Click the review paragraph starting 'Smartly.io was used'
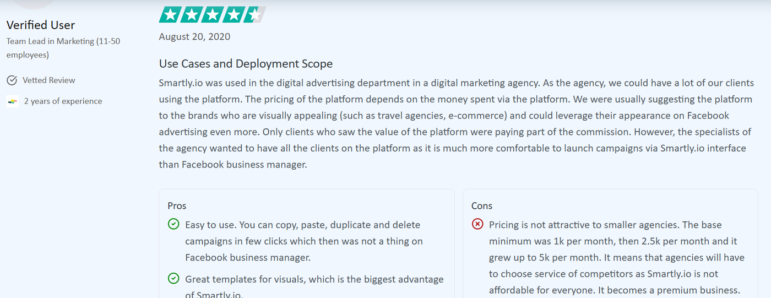Viewport: 771px width, 298px height. pos(457,124)
